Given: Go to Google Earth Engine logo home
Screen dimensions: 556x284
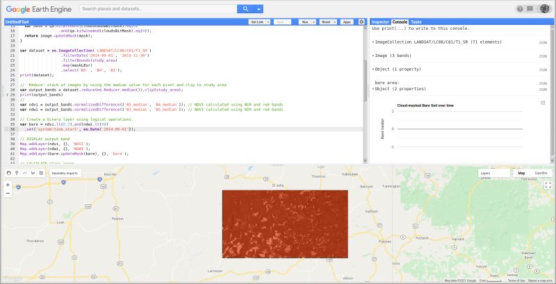Looking at the screenshot, I should 39,9.
